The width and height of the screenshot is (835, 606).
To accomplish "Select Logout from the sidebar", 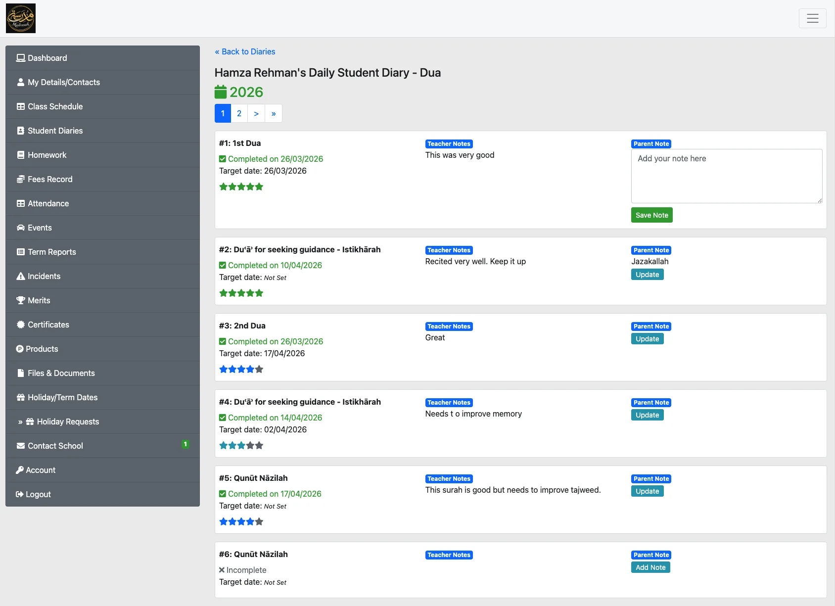I will click(103, 494).
